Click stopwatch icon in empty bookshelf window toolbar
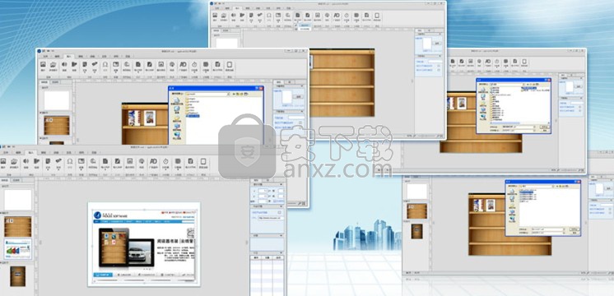 pos(347,16)
